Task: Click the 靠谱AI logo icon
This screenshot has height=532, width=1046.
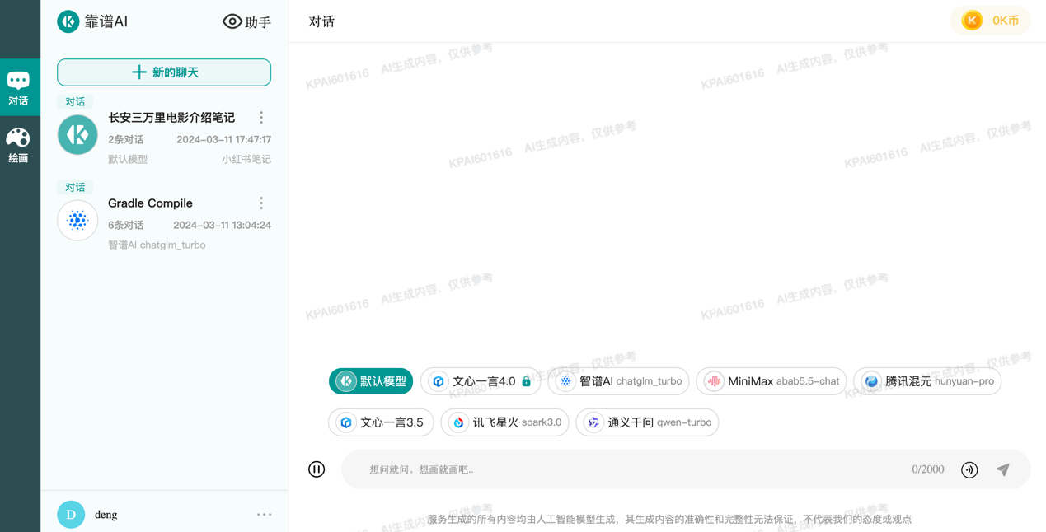Action: point(68,21)
